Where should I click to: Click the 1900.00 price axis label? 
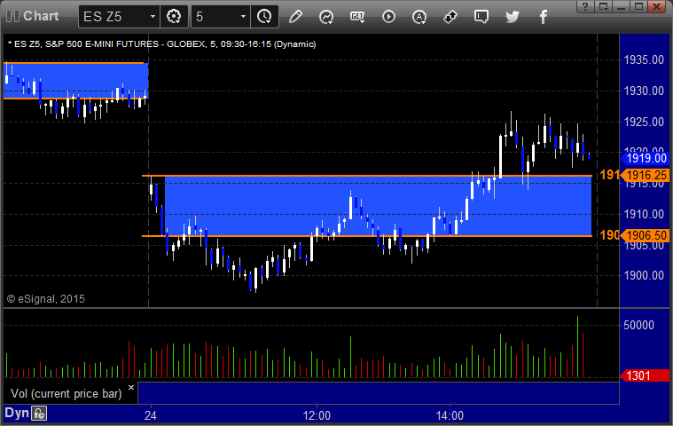pos(644,275)
